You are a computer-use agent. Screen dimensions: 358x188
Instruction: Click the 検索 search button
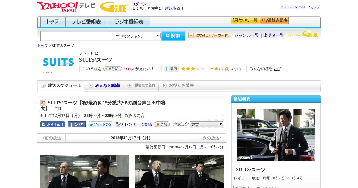click(173, 36)
